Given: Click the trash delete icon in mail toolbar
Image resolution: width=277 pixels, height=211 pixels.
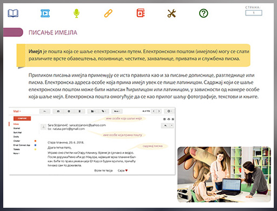Looking at the screenshot, I should tap(80, 111).
